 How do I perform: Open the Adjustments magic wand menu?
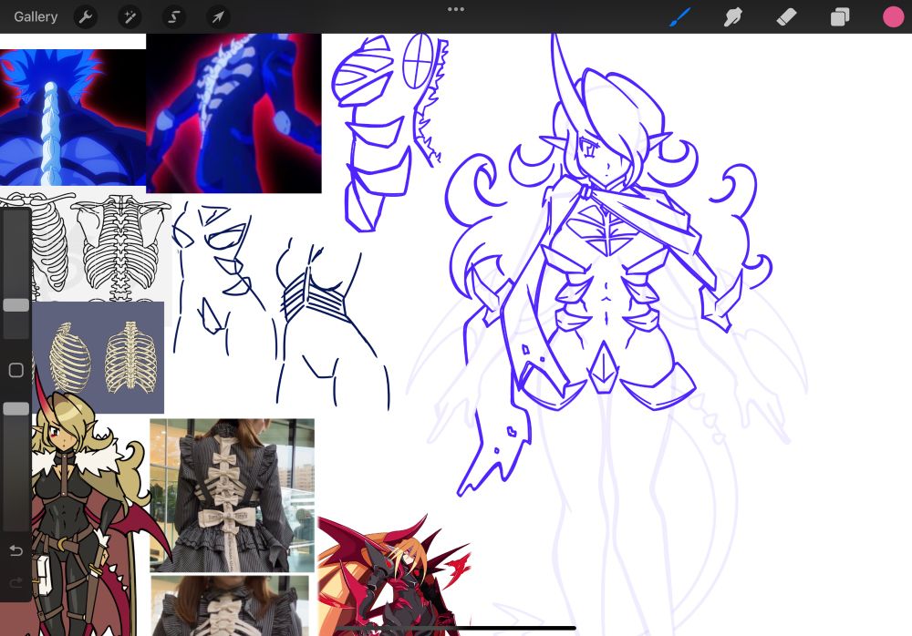click(130, 17)
